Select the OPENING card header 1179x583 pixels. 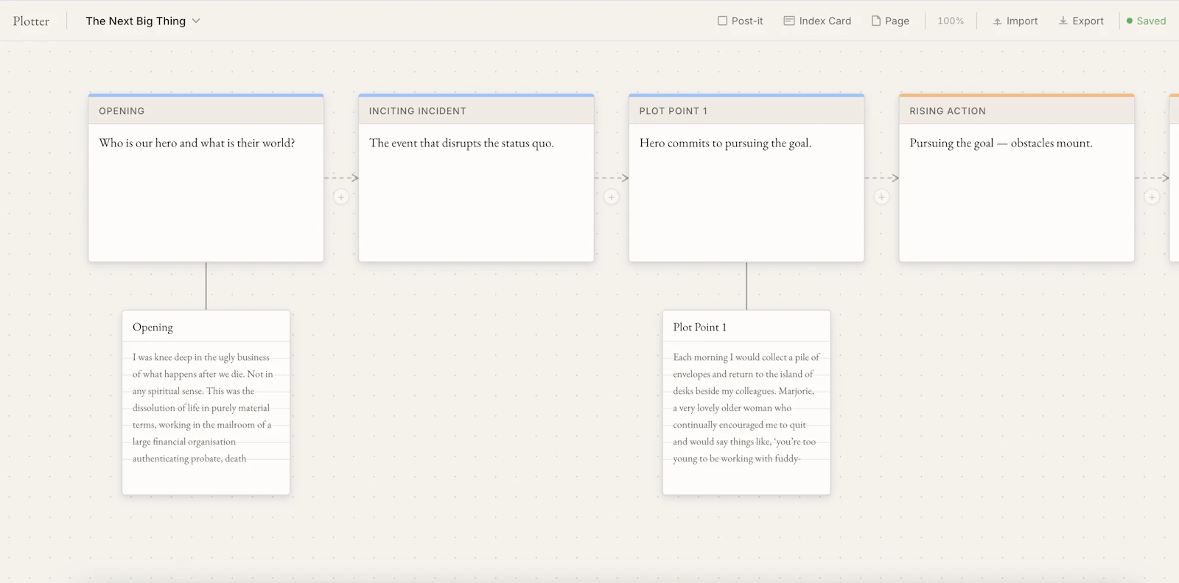click(x=206, y=110)
